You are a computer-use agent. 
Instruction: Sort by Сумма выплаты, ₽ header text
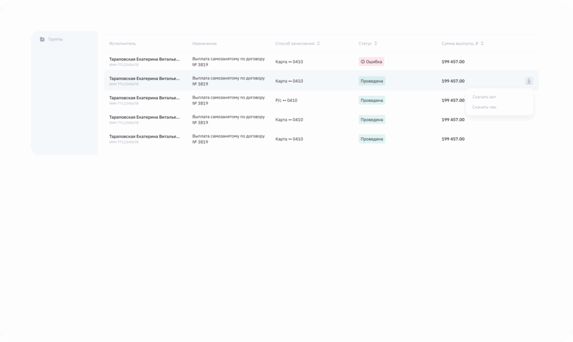(x=459, y=44)
